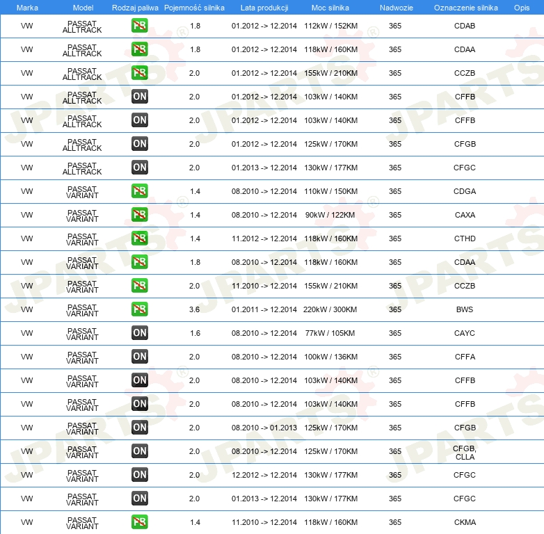Select the Moc silnika column header

pos(330,8)
